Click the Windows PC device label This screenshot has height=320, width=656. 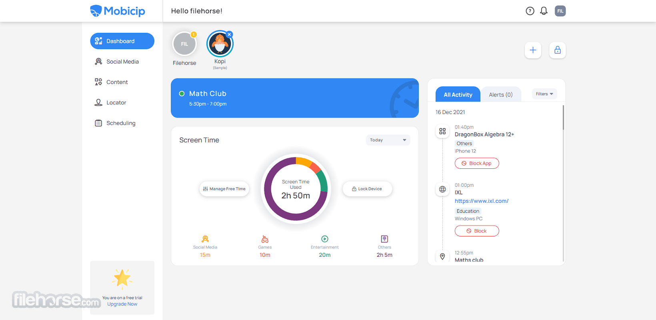click(x=469, y=219)
